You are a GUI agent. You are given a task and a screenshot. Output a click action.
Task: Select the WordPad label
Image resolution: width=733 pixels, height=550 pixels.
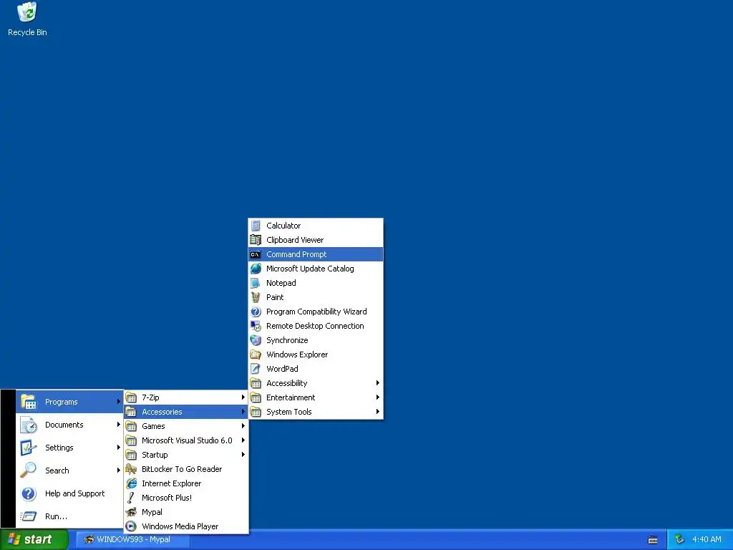(x=282, y=369)
